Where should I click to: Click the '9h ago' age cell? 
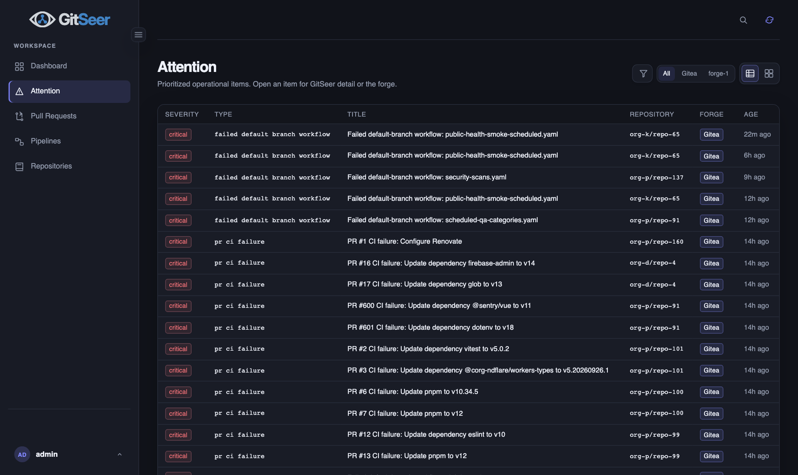point(754,177)
